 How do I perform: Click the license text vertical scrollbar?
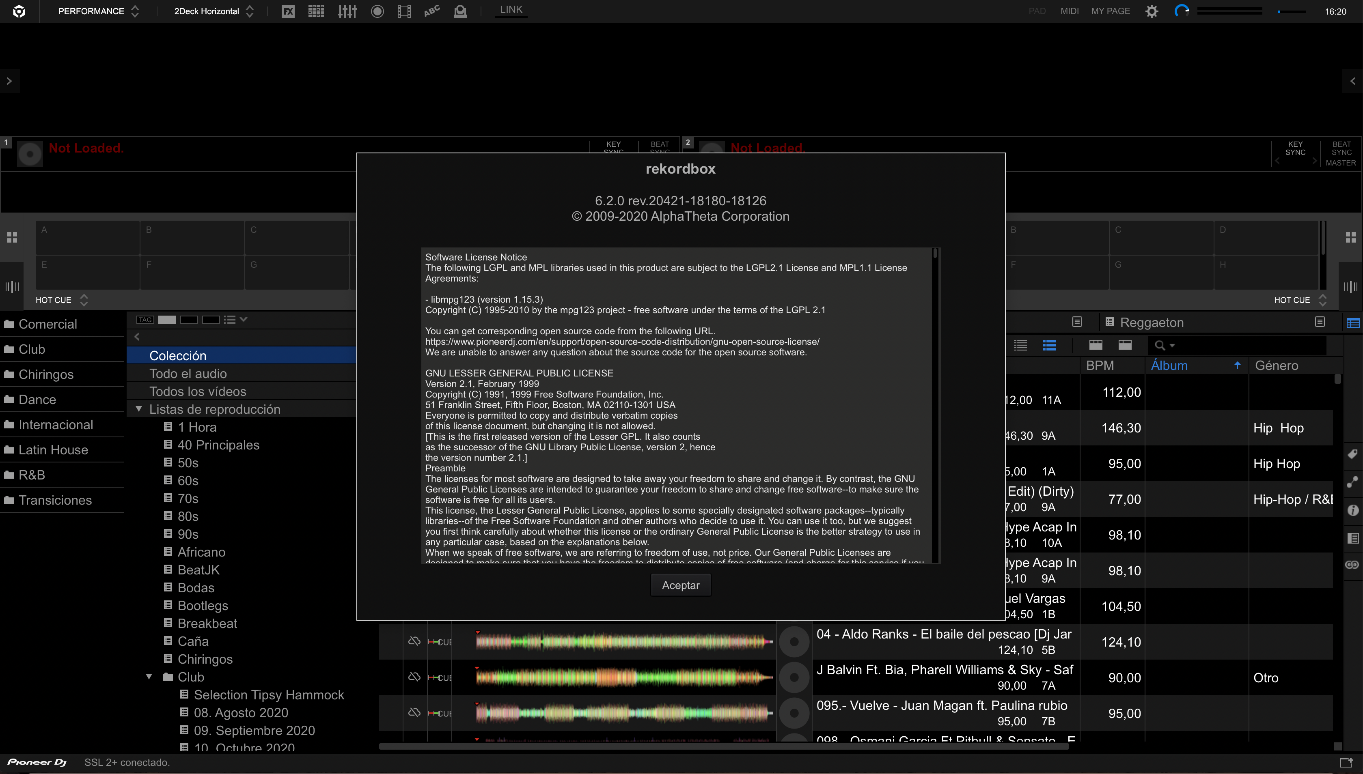point(935,253)
